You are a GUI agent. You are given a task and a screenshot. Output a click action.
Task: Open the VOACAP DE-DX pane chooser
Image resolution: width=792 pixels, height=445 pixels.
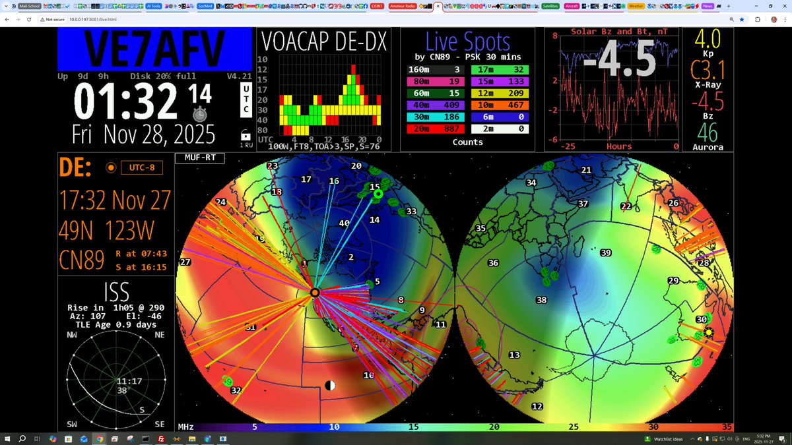click(323, 42)
